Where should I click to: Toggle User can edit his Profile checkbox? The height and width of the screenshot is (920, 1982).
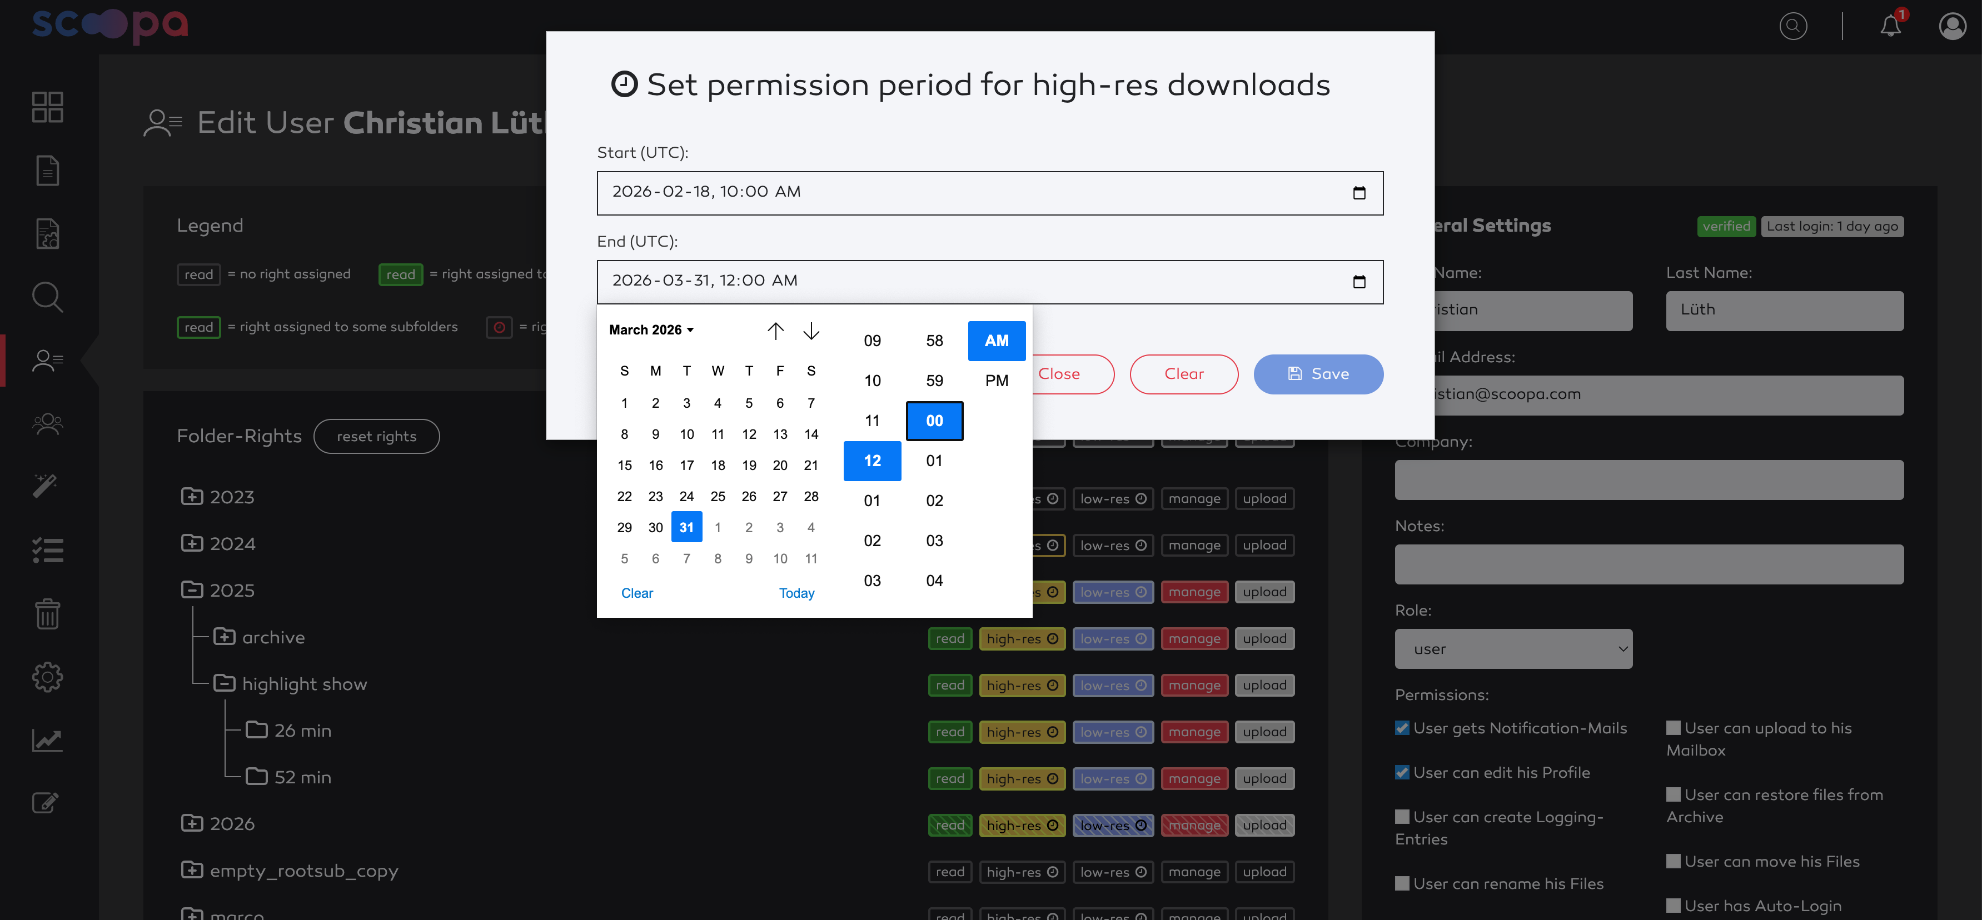1402,772
